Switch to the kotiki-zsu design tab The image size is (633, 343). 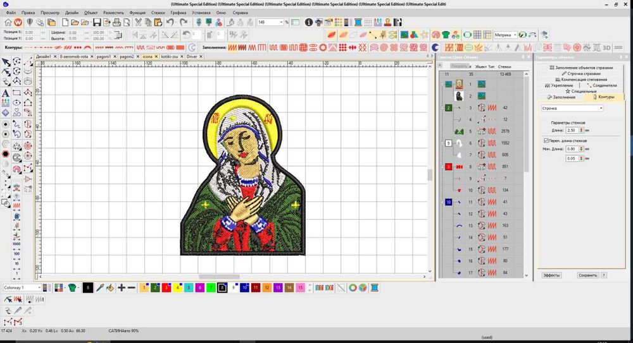[x=170, y=56]
